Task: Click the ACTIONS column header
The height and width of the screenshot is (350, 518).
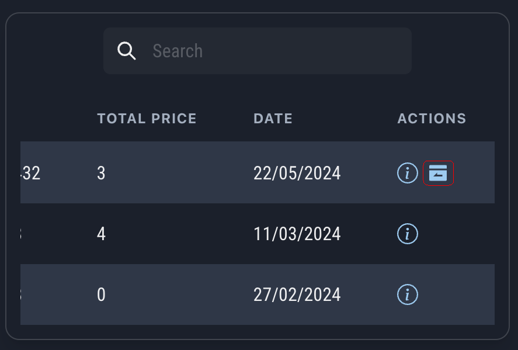Action: click(432, 119)
